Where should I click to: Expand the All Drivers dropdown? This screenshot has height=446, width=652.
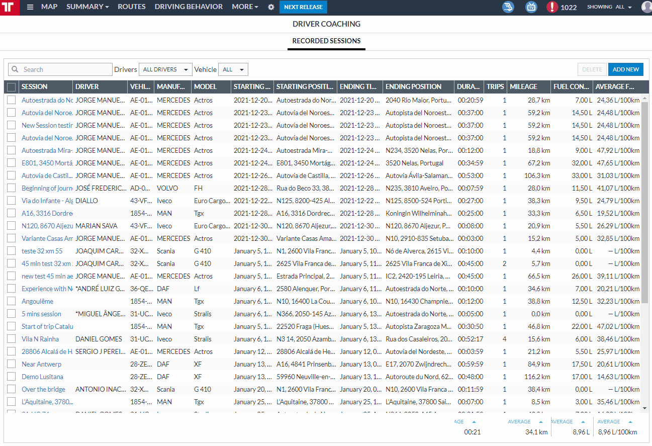tap(165, 69)
